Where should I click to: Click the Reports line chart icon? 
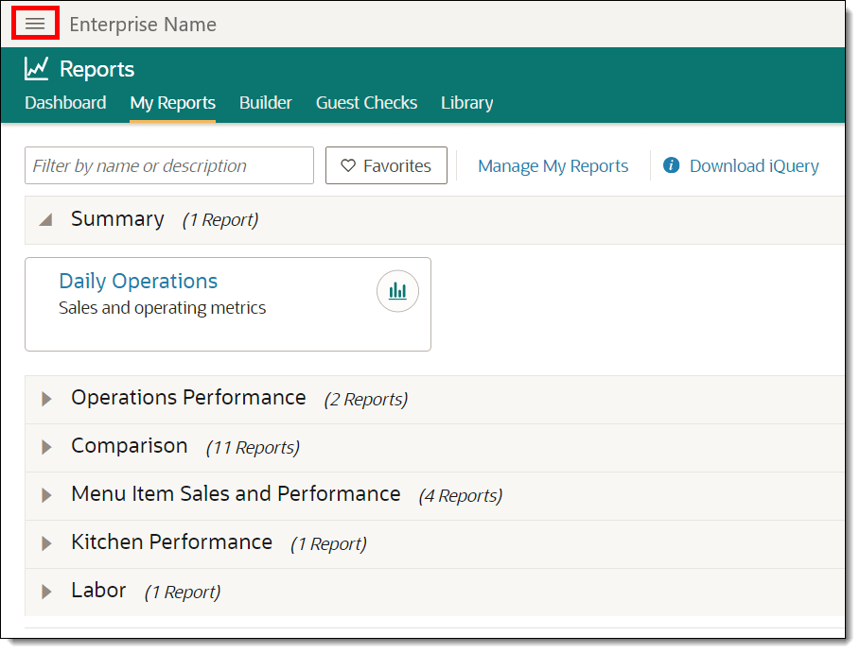[x=37, y=68]
